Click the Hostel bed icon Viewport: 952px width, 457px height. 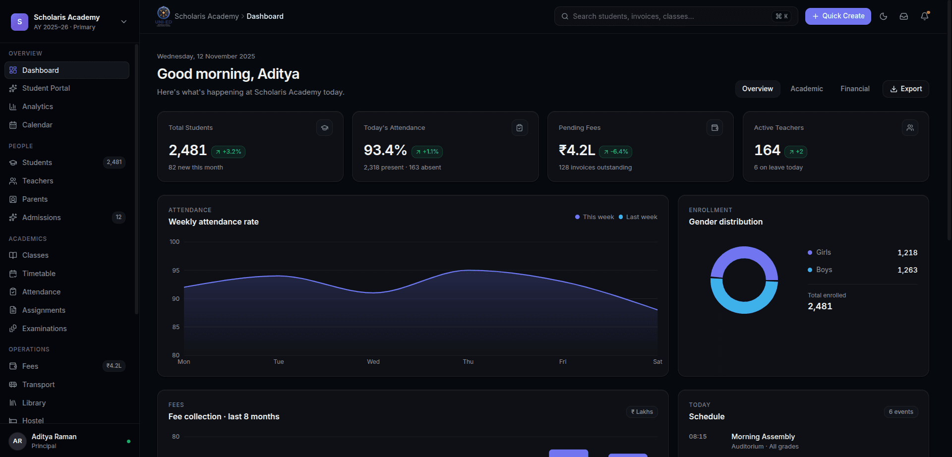pyautogui.click(x=13, y=421)
